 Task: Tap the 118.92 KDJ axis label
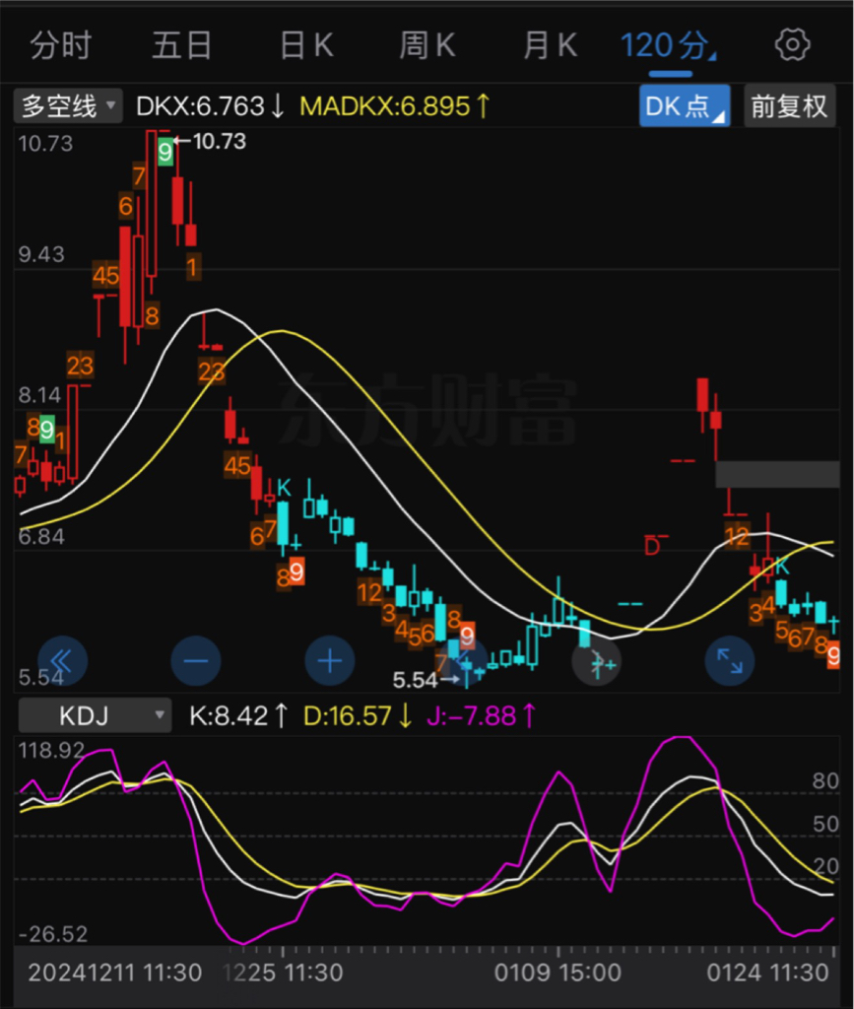51,750
